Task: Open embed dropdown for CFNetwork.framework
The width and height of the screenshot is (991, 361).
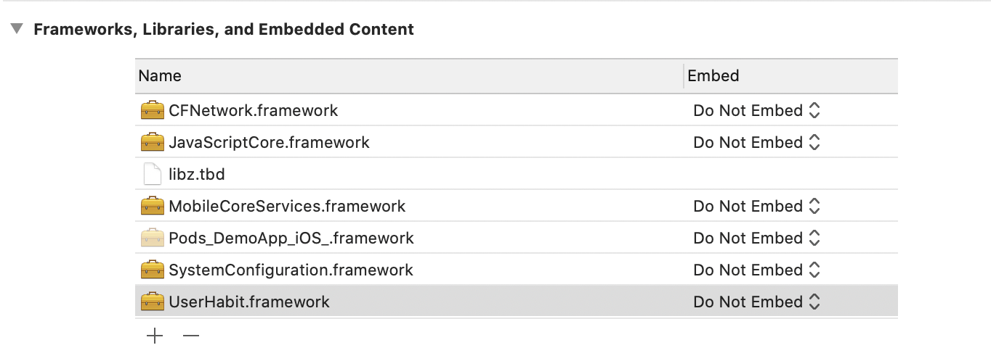Action: click(756, 111)
